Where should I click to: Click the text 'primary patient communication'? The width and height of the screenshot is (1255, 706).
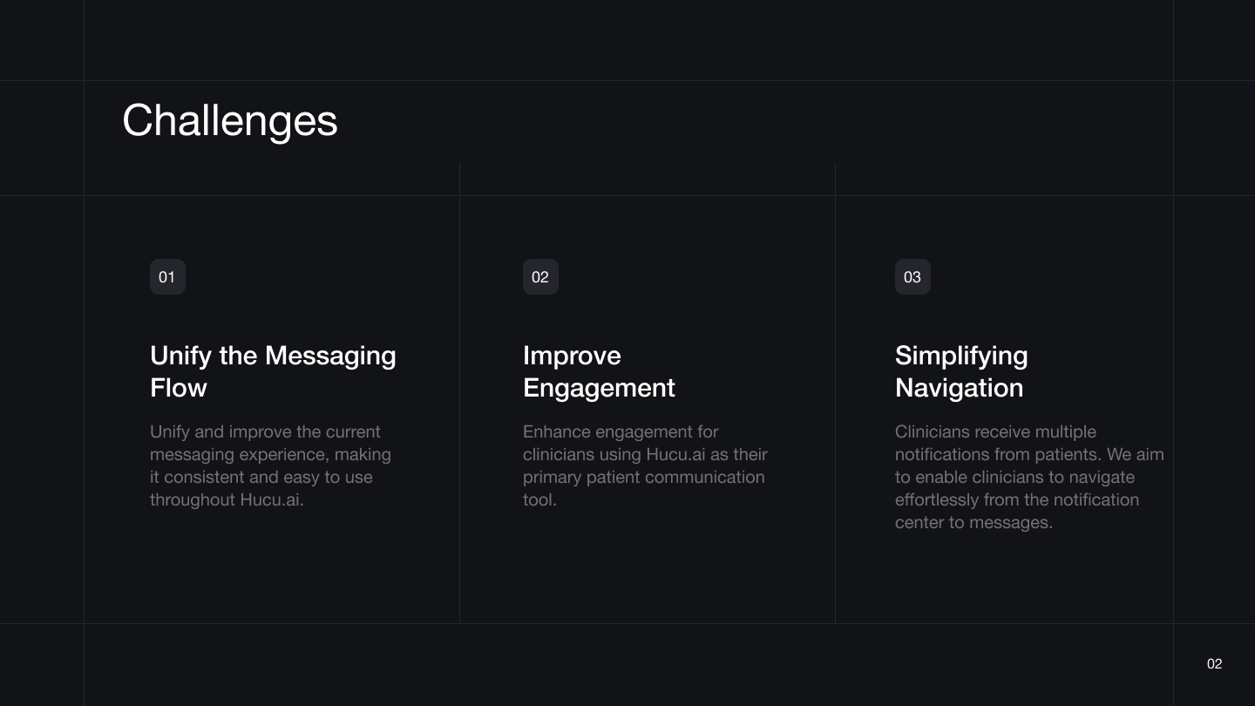pyautogui.click(x=643, y=477)
